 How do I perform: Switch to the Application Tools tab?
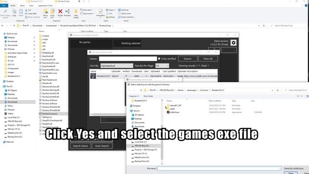[x=45, y=5]
